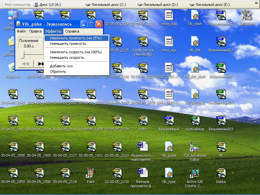This screenshot has height=195, width=260.
Task: Expand the toolbar overflow chevron
Action: pos(256,3)
